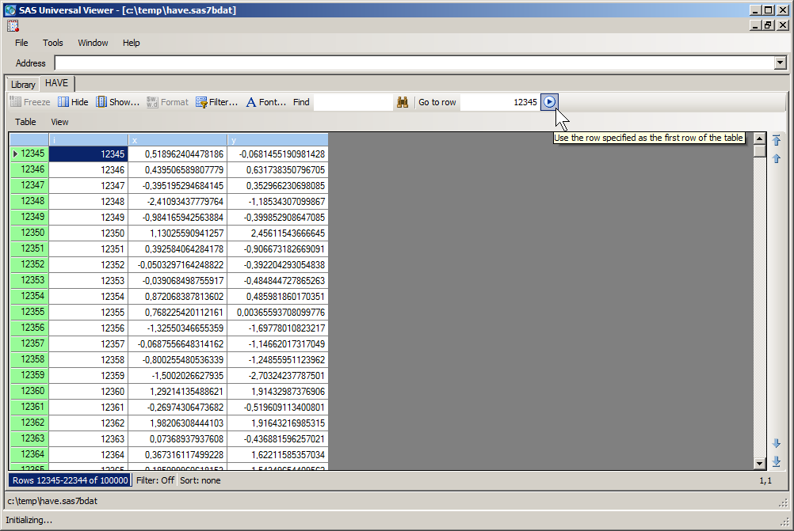Select the View menu below the toolbar
Viewport: 794px width, 531px height.
(59, 122)
